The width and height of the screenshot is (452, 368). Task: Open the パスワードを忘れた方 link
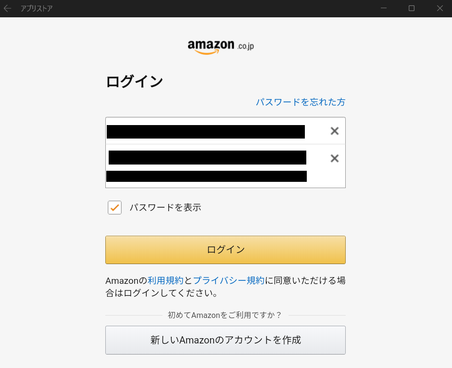(x=300, y=102)
